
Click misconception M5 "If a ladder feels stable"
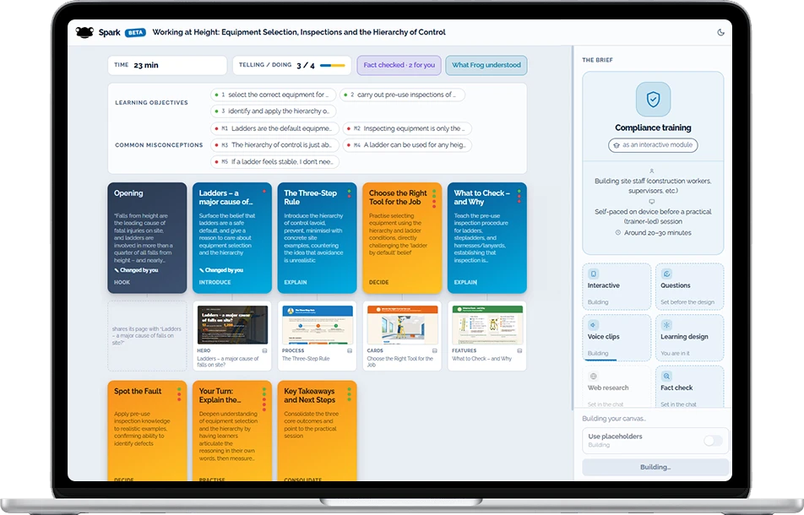[x=274, y=162]
